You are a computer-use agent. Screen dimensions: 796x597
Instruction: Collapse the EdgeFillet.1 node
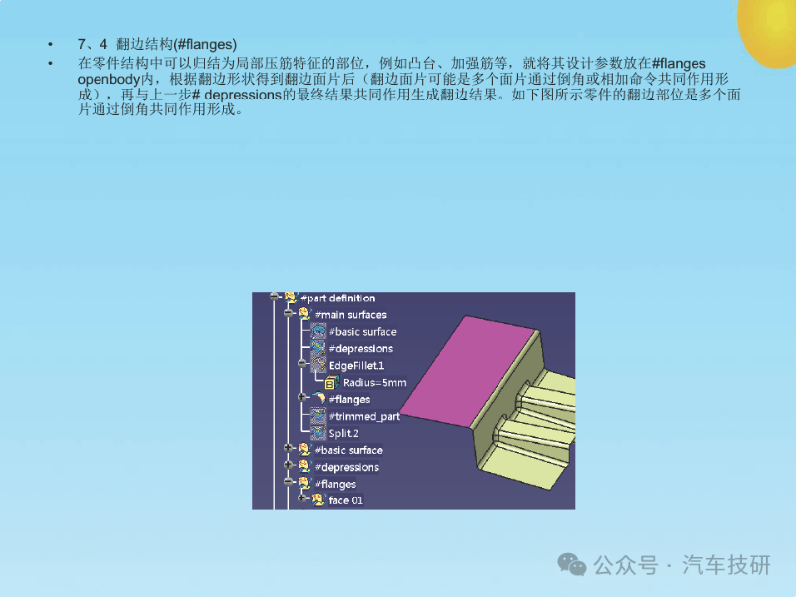pos(302,363)
